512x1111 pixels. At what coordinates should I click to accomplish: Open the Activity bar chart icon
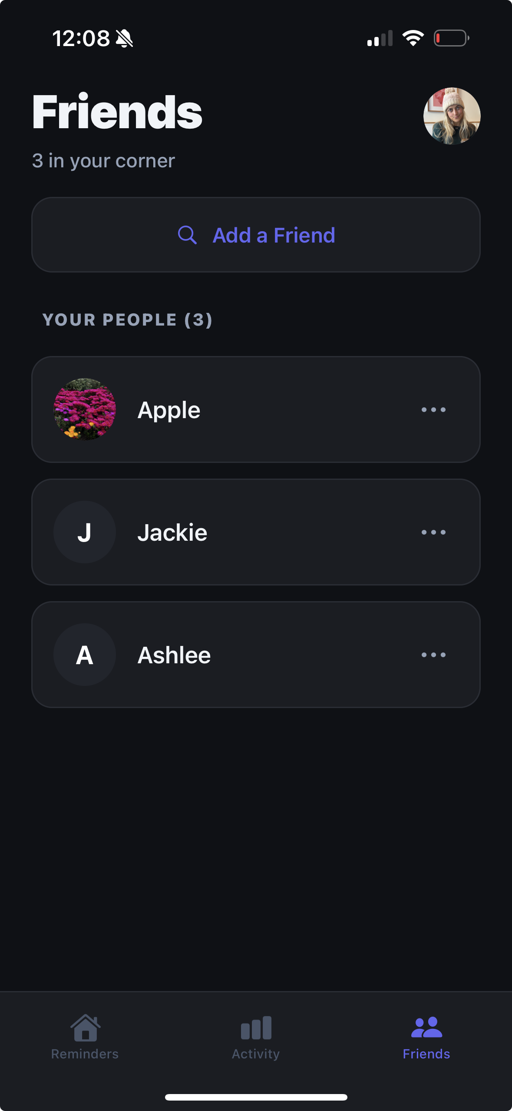click(x=256, y=1028)
